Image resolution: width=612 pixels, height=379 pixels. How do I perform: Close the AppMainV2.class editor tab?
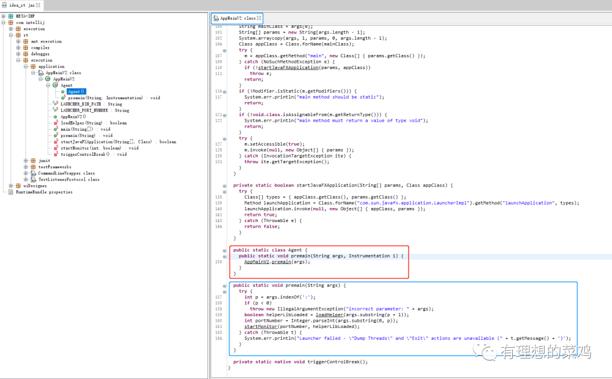tap(260, 18)
